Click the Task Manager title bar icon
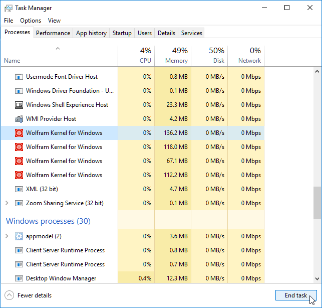 coord(9,8)
